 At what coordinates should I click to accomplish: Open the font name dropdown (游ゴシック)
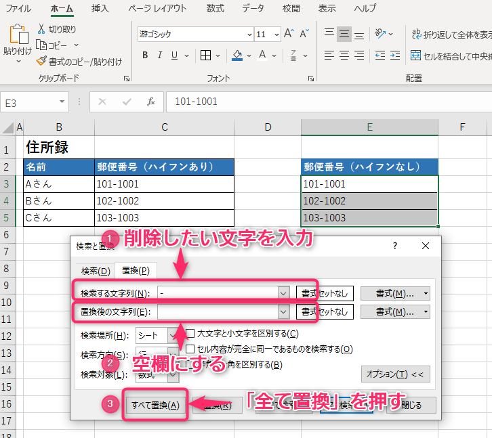click(248, 35)
